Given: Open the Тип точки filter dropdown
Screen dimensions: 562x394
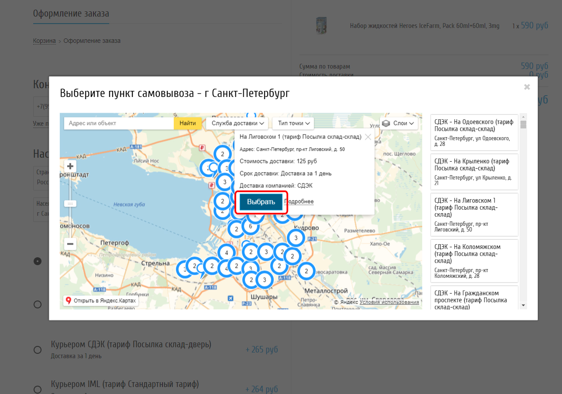Looking at the screenshot, I should [x=293, y=123].
